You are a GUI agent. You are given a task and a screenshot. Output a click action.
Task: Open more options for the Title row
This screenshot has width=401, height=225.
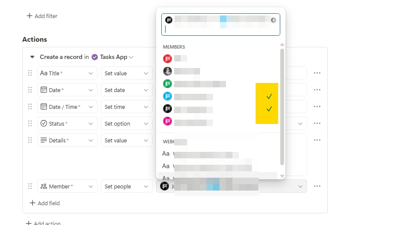[317, 73]
